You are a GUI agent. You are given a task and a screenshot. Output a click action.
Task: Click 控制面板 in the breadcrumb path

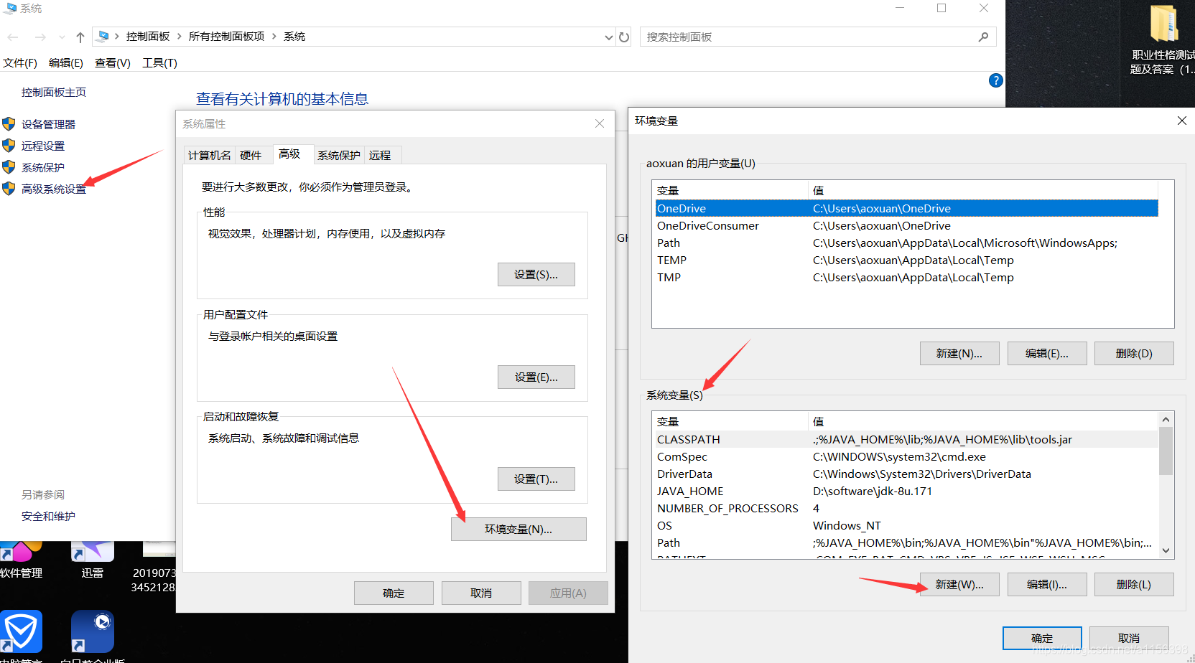point(148,37)
